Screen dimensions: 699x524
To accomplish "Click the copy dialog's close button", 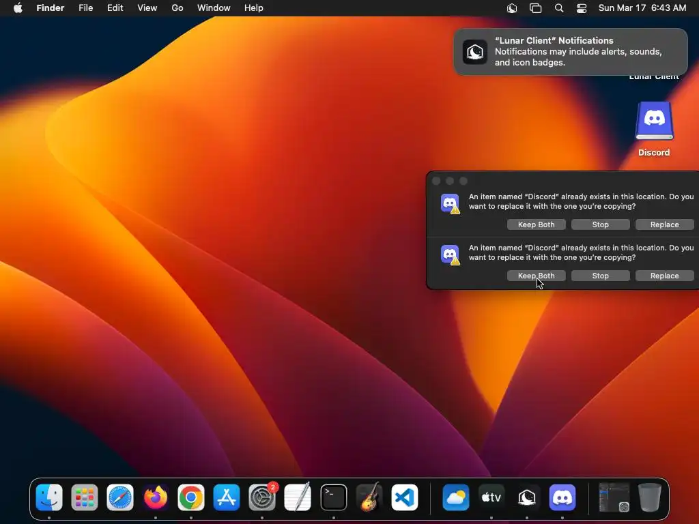I will [436, 181].
